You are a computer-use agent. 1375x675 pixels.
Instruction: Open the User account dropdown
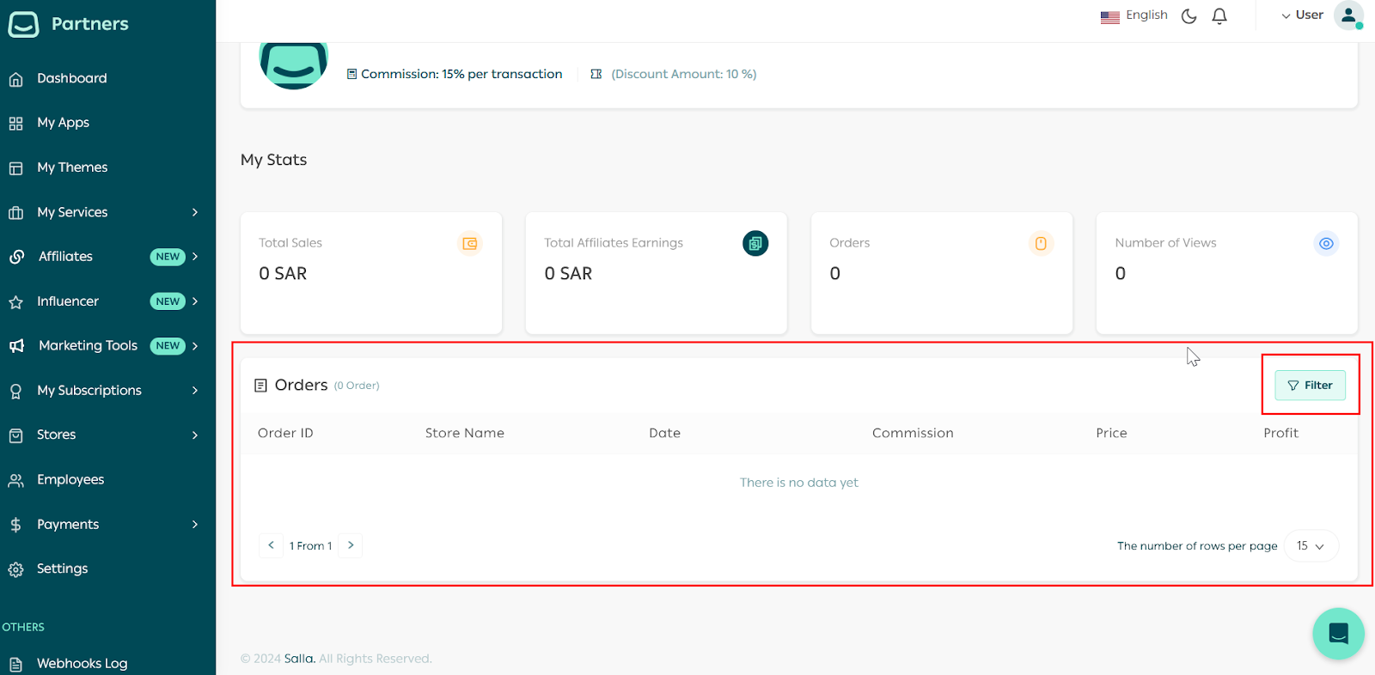click(1302, 15)
